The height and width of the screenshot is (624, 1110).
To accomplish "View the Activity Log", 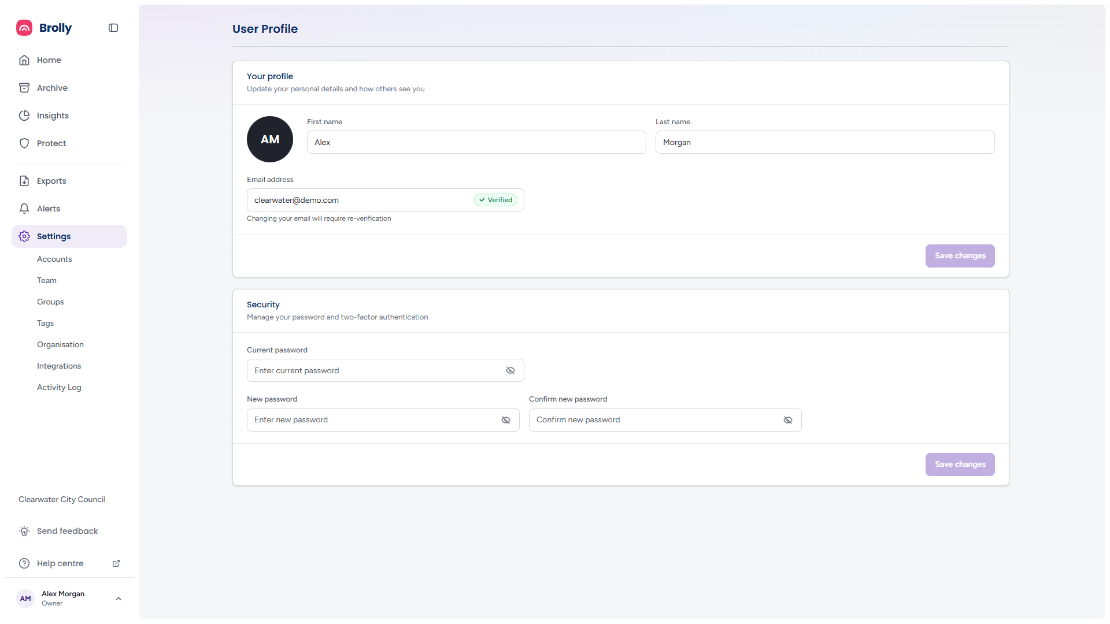I will coord(59,387).
